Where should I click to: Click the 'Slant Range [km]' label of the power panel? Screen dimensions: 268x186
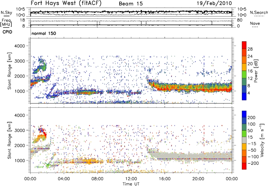click(x=9, y=71)
